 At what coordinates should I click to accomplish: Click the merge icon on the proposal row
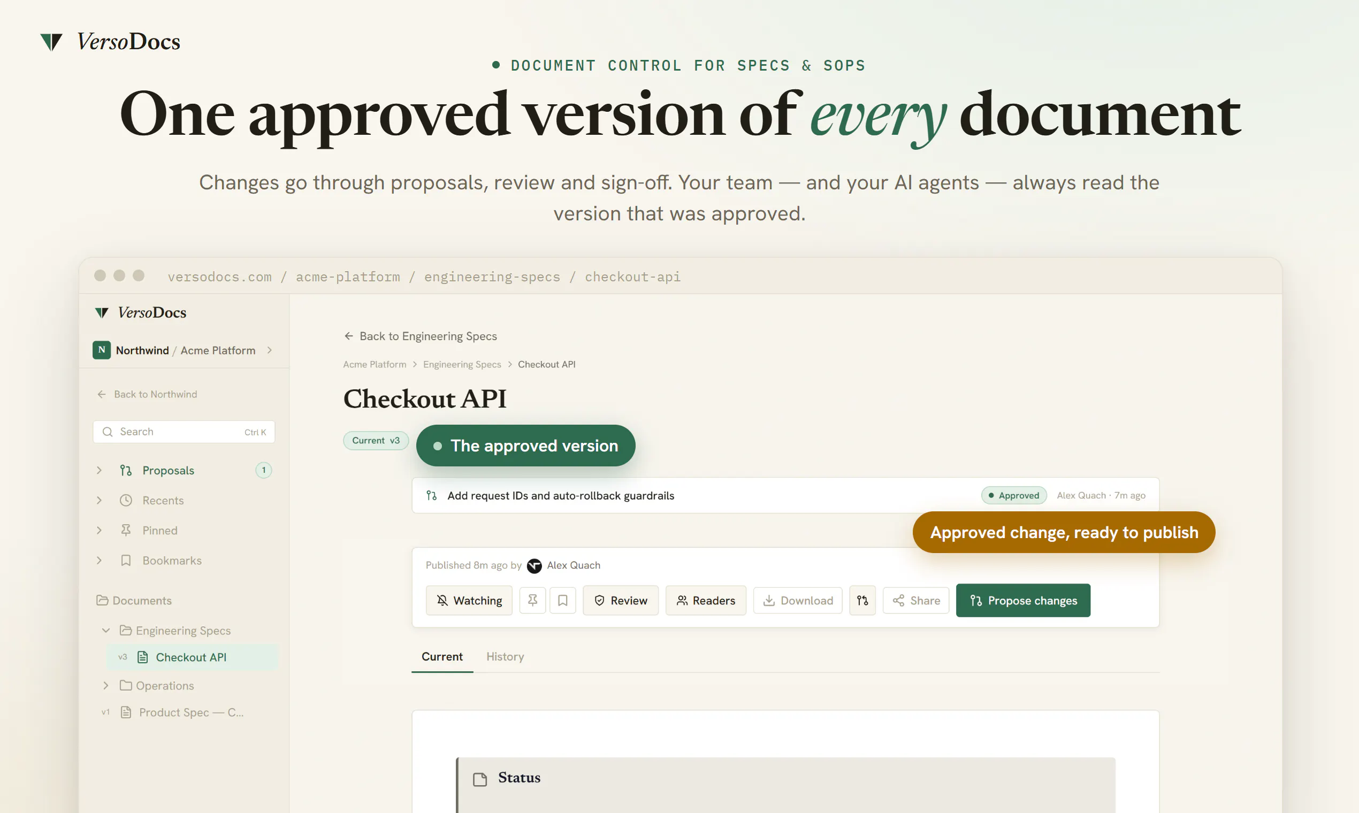tap(431, 495)
